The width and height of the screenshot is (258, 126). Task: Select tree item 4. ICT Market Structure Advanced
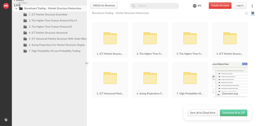point(48,33)
